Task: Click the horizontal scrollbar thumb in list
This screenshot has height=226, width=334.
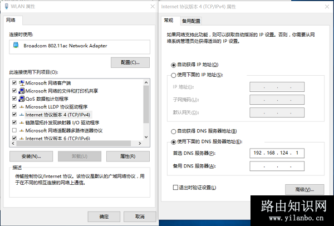Action: point(73,144)
